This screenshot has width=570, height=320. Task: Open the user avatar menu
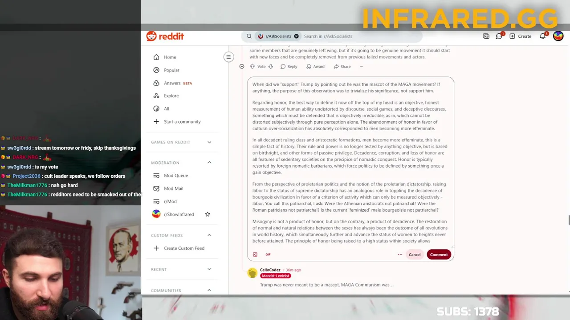tap(558, 36)
